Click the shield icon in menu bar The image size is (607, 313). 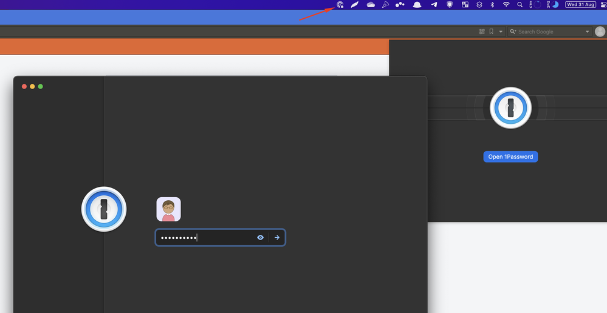pos(450,5)
